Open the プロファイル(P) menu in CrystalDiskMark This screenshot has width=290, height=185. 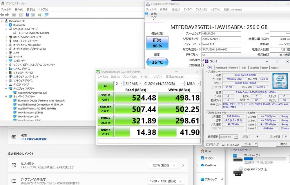tap(130, 77)
